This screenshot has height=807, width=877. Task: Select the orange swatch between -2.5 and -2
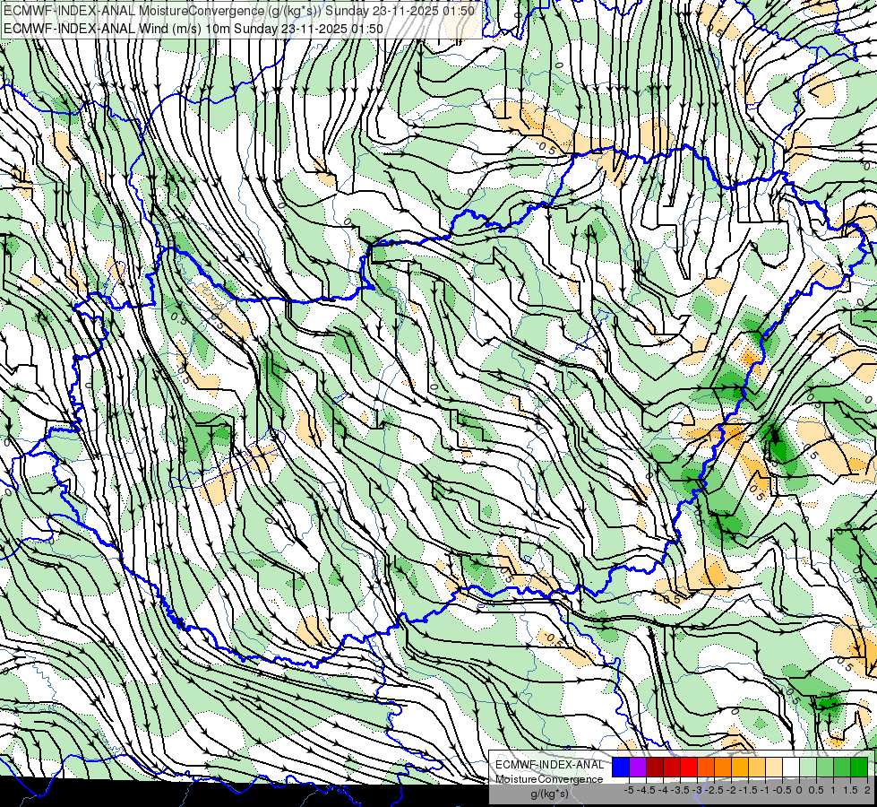coord(723,767)
